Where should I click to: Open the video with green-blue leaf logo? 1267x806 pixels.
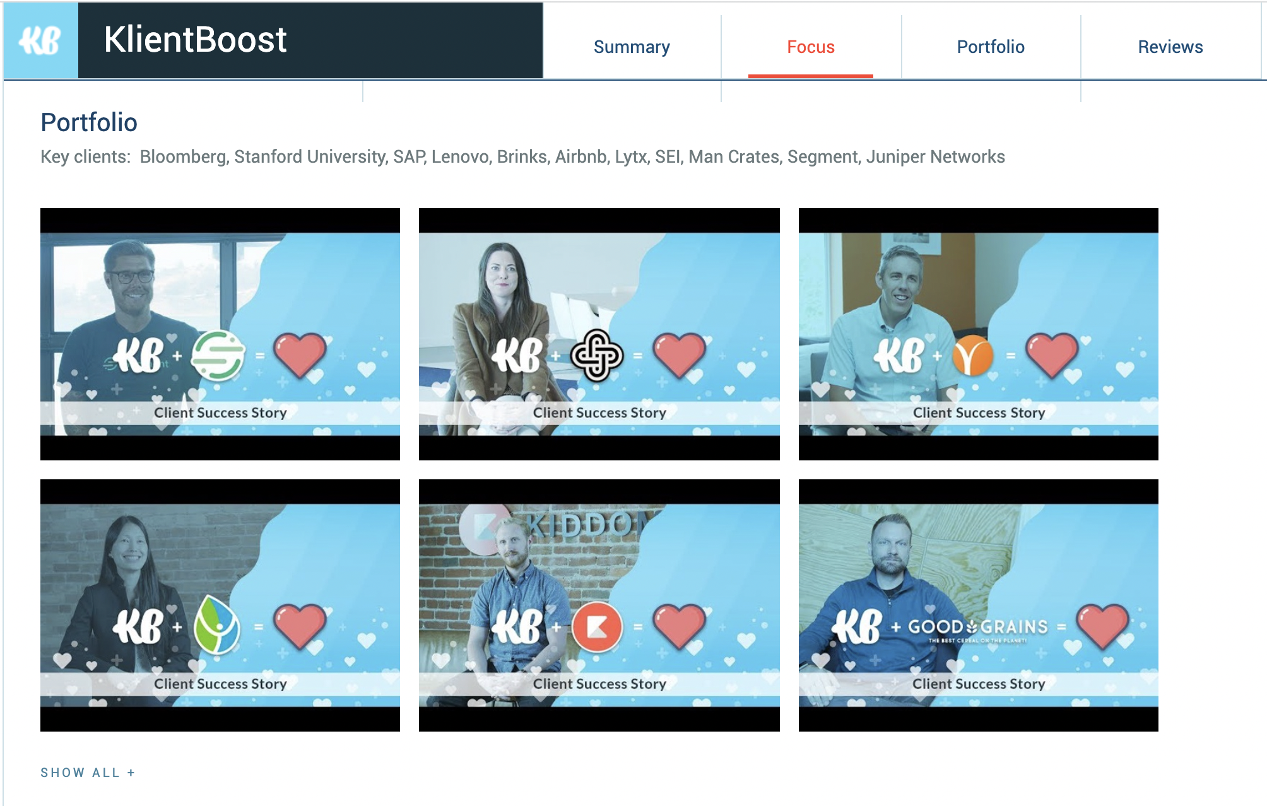pyautogui.click(x=220, y=605)
